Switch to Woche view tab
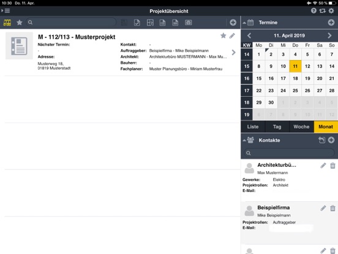This screenshot has width=338, height=254. (302, 127)
